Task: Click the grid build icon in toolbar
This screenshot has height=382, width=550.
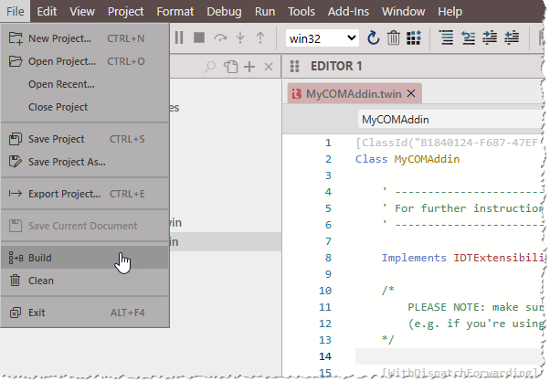Action: coord(414,37)
